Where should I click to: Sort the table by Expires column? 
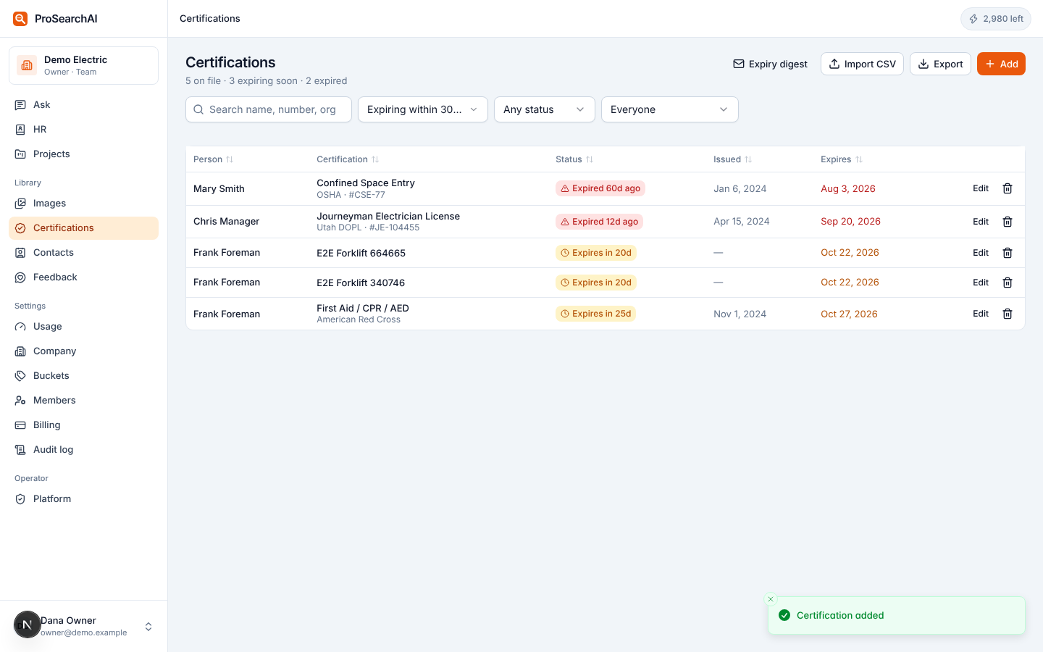pyautogui.click(x=841, y=159)
